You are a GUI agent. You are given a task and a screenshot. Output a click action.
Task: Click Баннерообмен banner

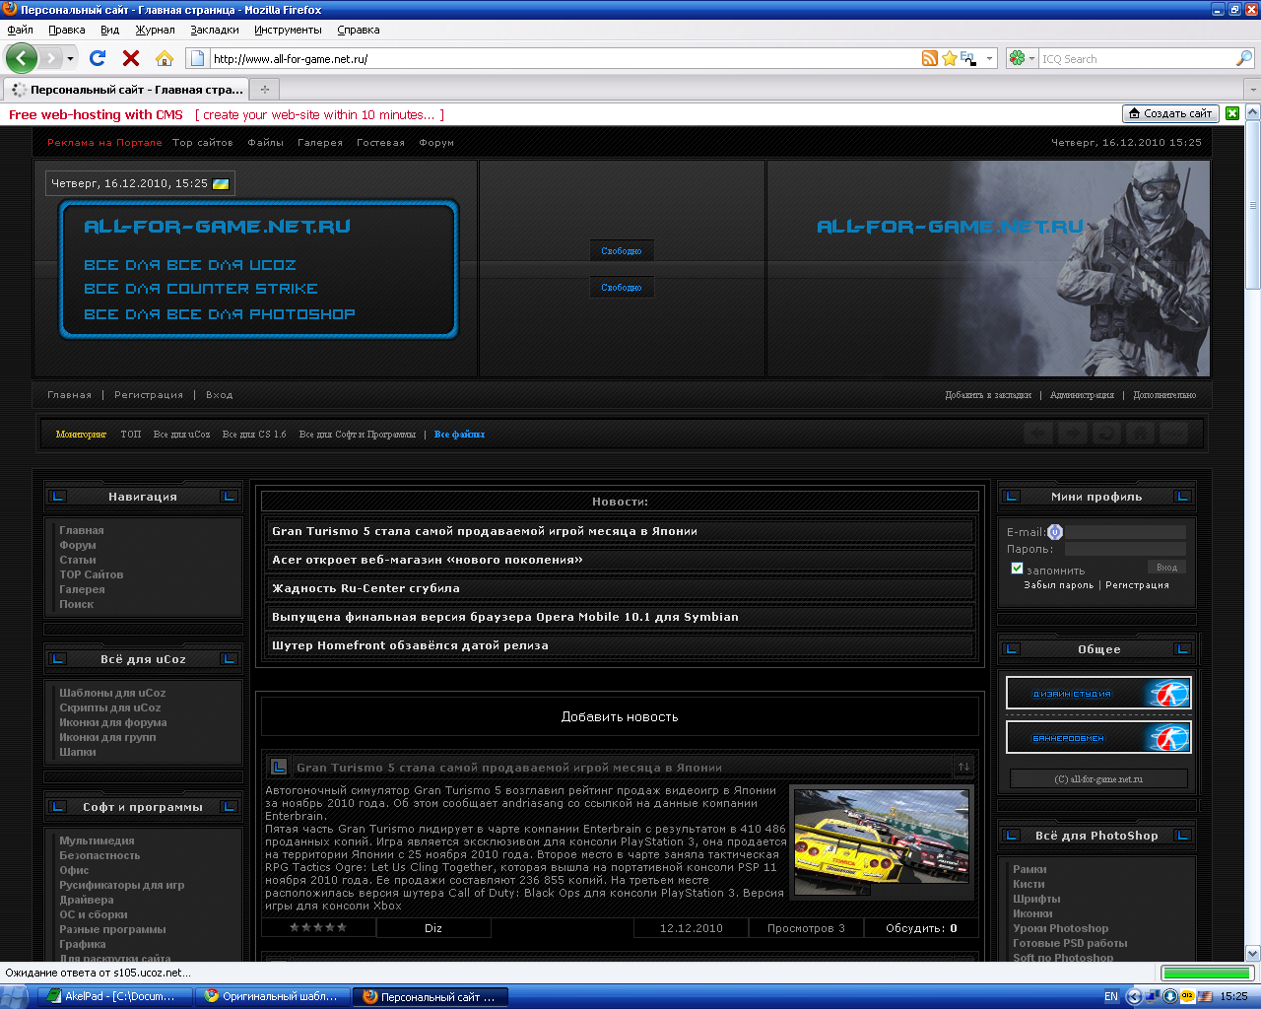tap(1098, 737)
